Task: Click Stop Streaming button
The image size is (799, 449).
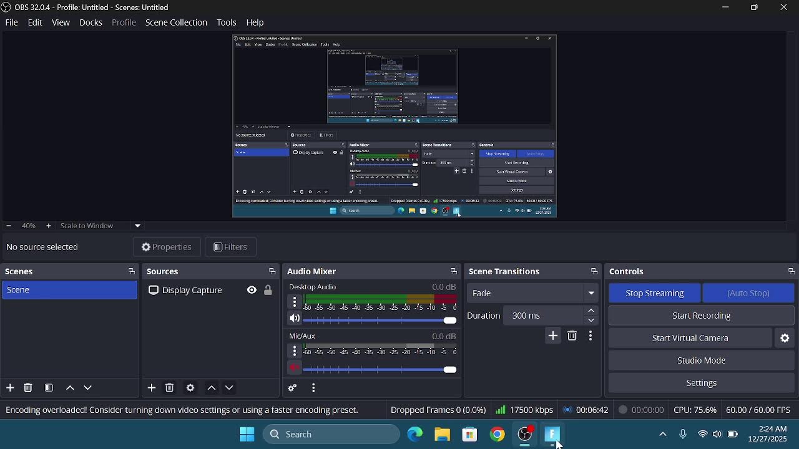Action: pos(655,293)
